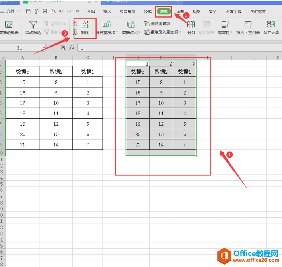This screenshot has width=282, height=267.
Task: Click the Undo arrow icon
Action: [61, 11]
